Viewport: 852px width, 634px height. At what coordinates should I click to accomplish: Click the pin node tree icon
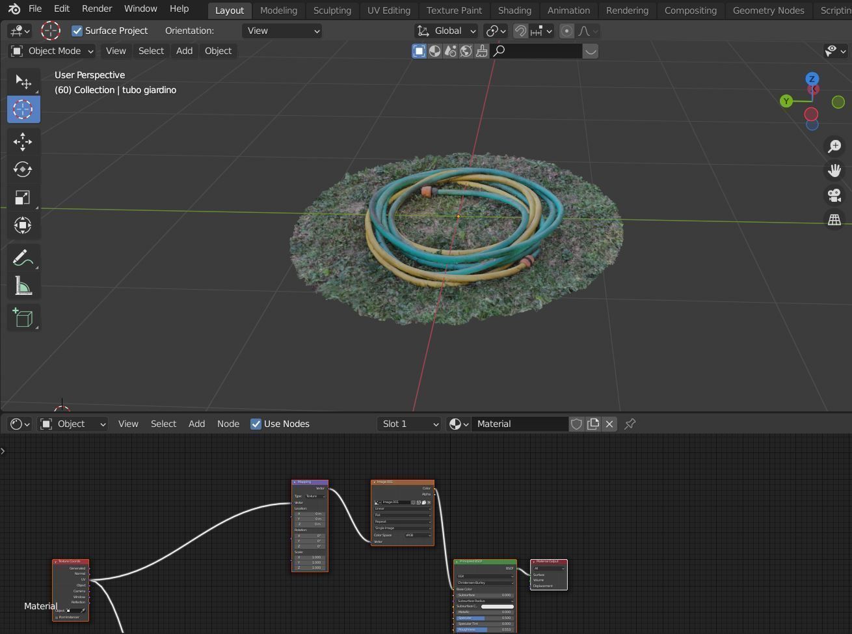[x=630, y=424]
